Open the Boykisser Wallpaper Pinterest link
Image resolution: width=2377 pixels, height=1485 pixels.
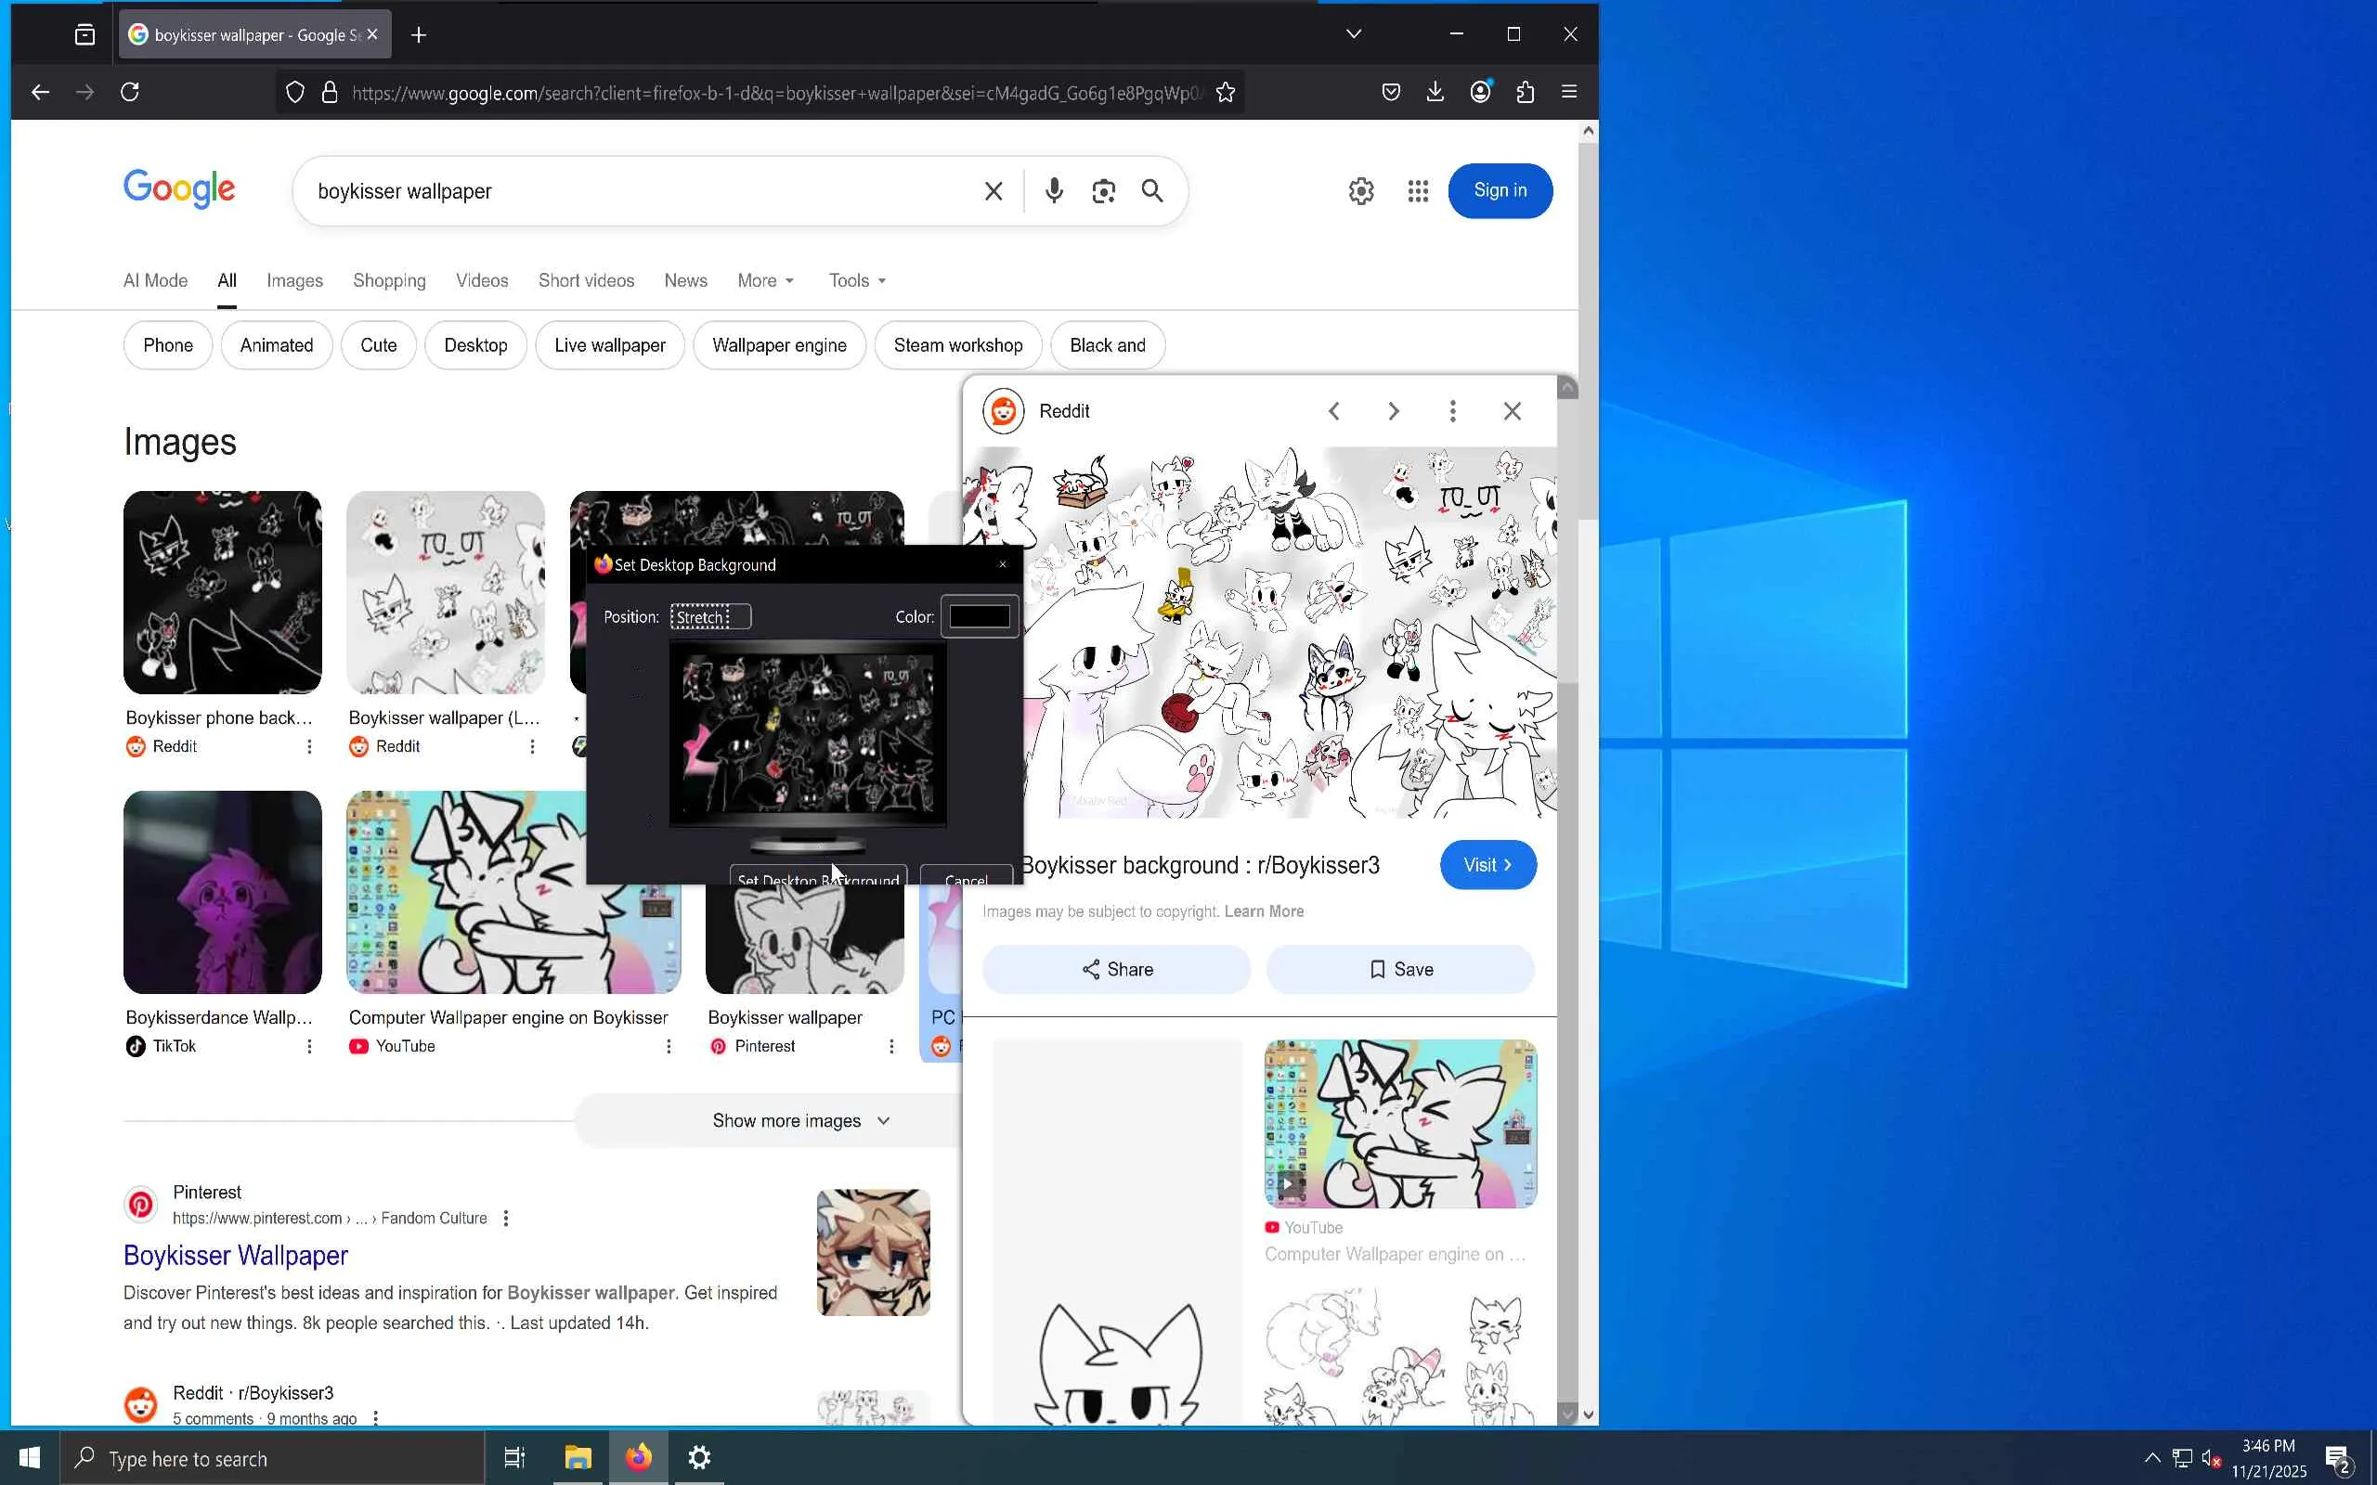point(236,1255)
